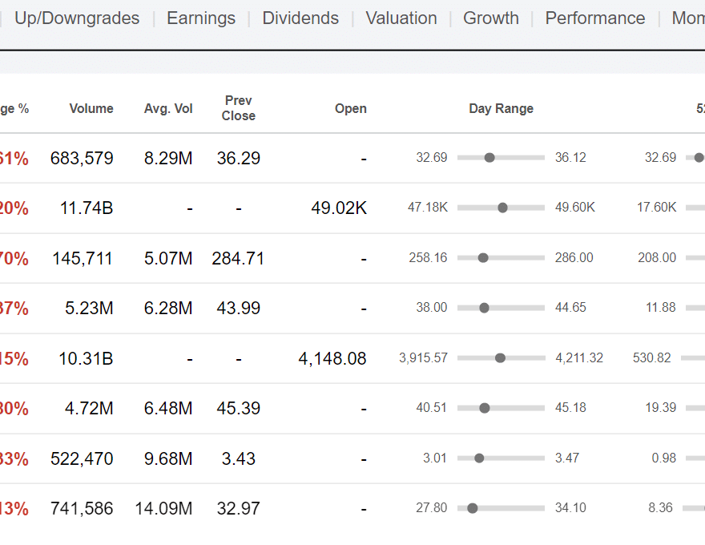Image resolution: width=705 pixels, height=545 pixels.
Task: Click day range slider for 47.18K–49.60K row
Action: [501, 208]
